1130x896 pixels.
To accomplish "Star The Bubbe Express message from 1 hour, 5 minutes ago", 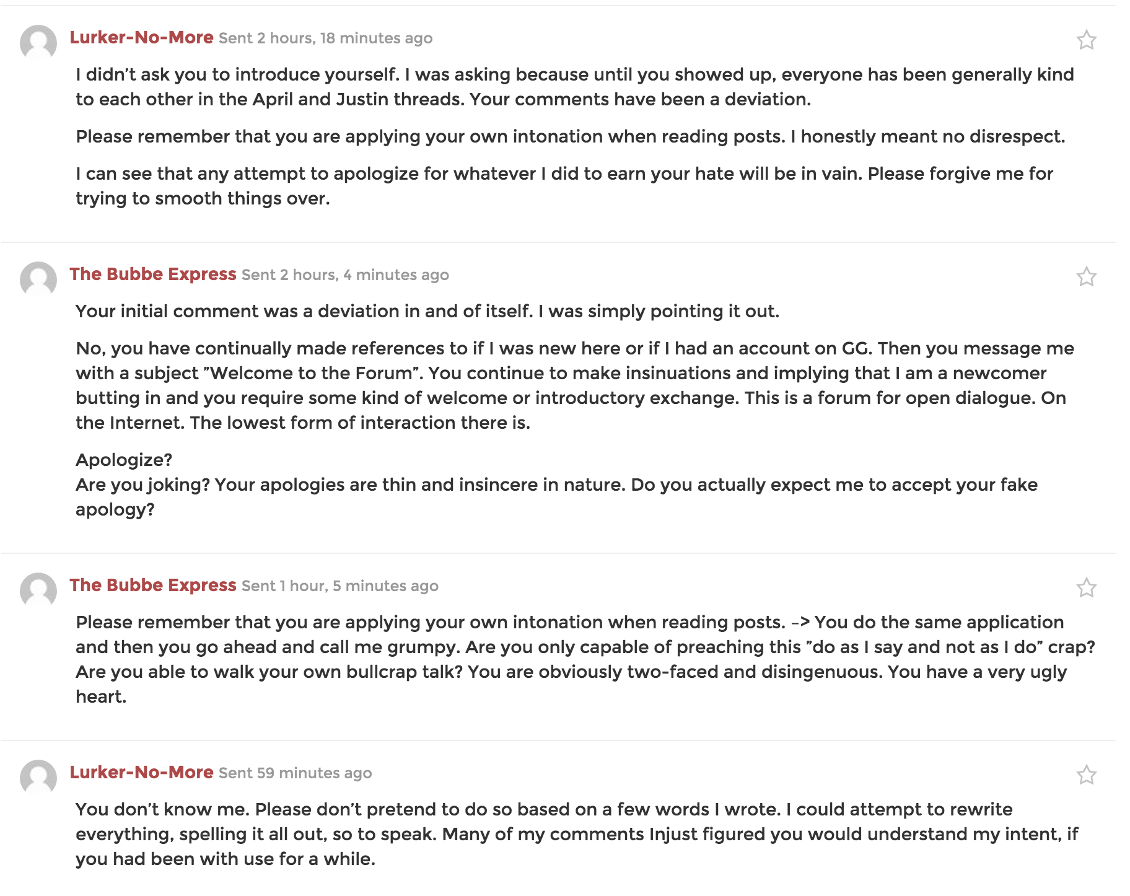I will click(x=1086, y=588).
